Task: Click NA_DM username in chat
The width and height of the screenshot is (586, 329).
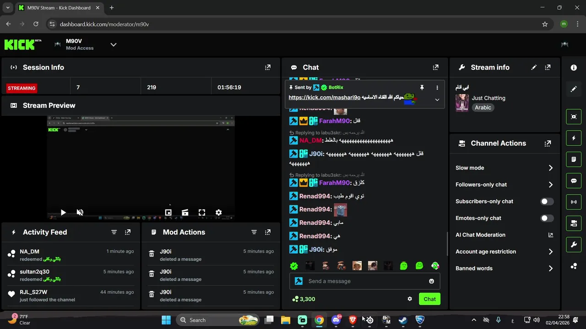Action: pyautogui.click(x=310, y=140)
